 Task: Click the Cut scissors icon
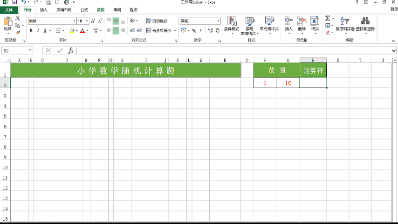pos(18,18)
